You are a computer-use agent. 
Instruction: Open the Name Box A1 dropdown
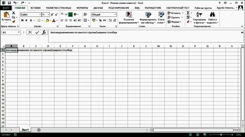pyautogui.click(x=19, y=32)
